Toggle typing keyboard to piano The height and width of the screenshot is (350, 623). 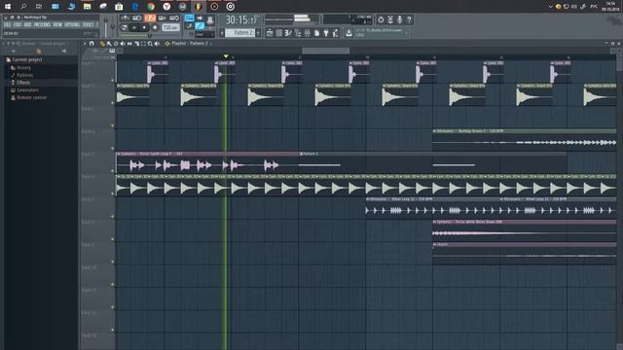189,18
